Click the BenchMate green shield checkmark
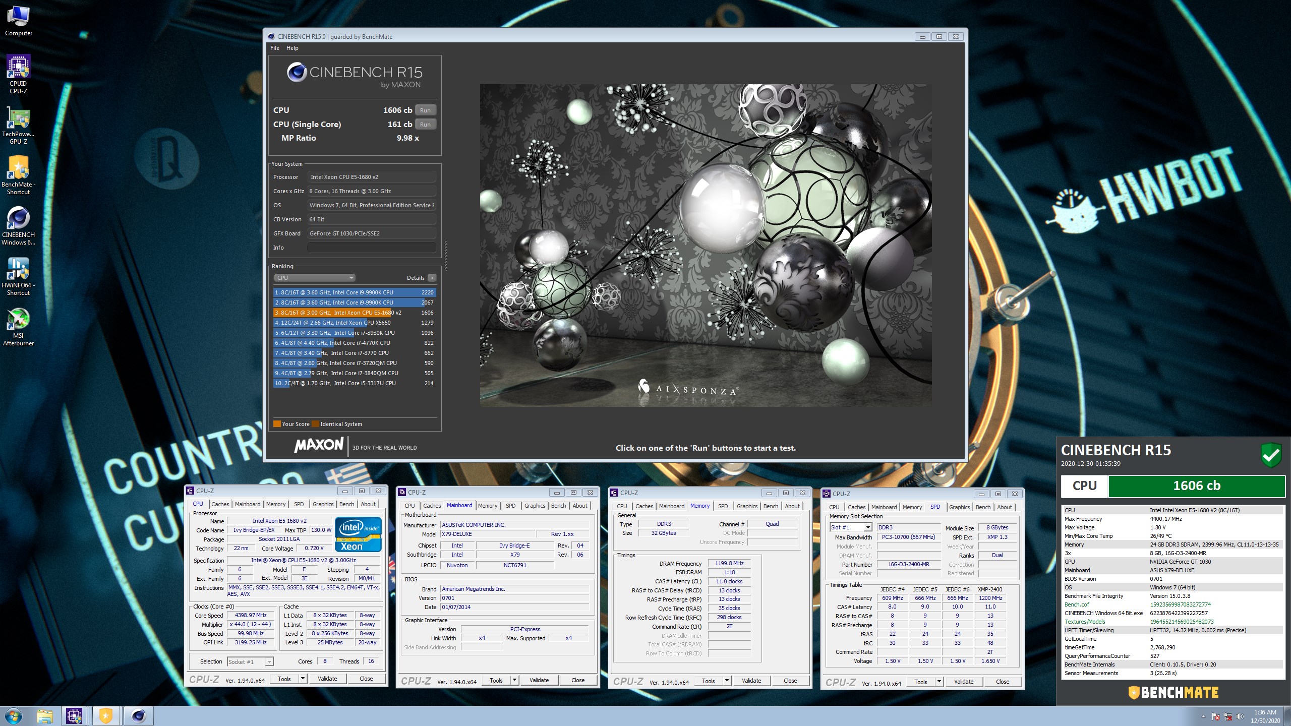Viewport: 1291px width, 726px height. pos(1271,455)
